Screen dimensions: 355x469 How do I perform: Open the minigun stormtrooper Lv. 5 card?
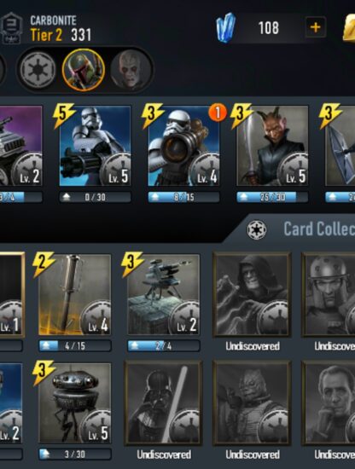pos(95,146)
